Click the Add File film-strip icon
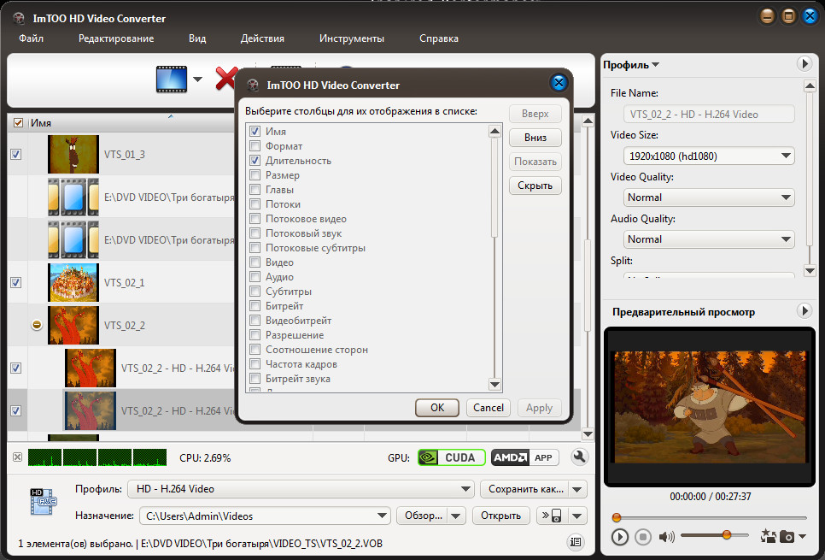 pyautogui.click(x=171, y=80)
